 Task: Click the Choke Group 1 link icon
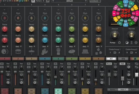point(115,53)
